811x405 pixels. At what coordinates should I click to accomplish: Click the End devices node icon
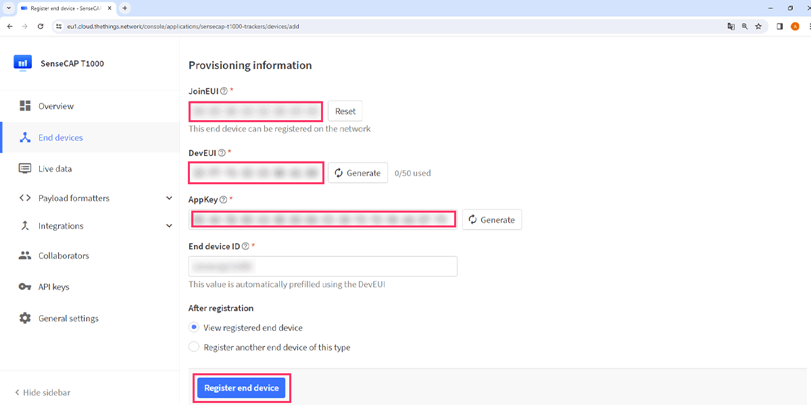point(25,137)
